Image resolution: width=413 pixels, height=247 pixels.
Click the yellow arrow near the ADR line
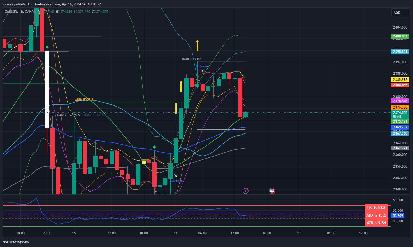176,108
